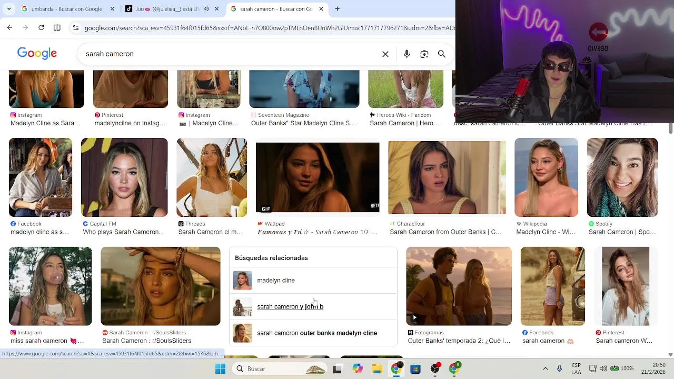This screenshot has width=674, height=379.
Task: Clear the search text with X
Action: (385, 54)
